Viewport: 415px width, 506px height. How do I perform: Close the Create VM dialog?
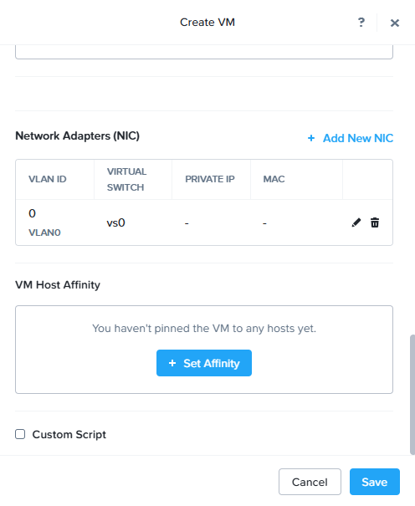click(x=395, y=23)
